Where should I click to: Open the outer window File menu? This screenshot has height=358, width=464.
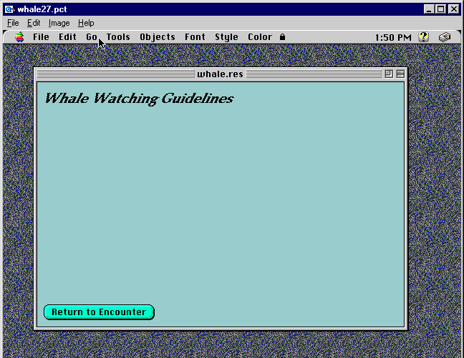(x=13, y=23)
